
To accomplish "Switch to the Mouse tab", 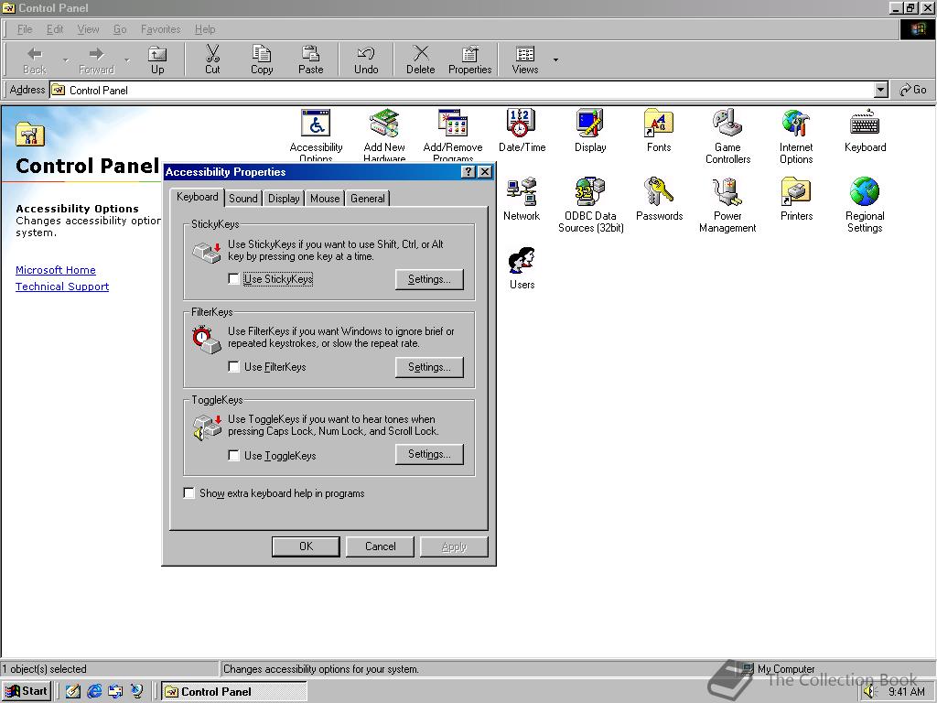I will click(325, 199).
